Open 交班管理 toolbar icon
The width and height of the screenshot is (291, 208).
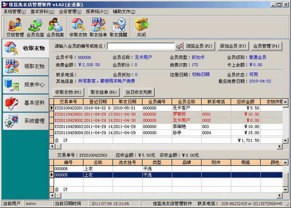point(15,27)
